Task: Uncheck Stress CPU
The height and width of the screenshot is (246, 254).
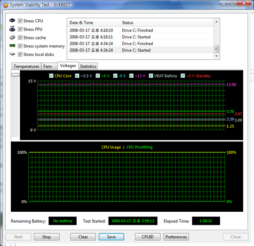Action: tap(20, 21)
